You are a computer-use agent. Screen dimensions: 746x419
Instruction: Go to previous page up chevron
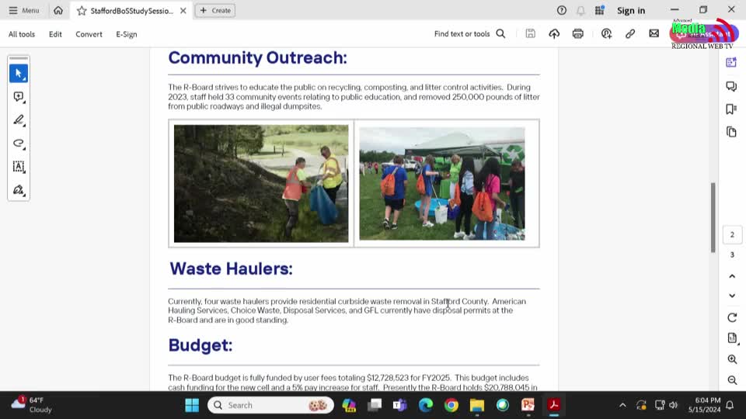click(x=732, y=276)
